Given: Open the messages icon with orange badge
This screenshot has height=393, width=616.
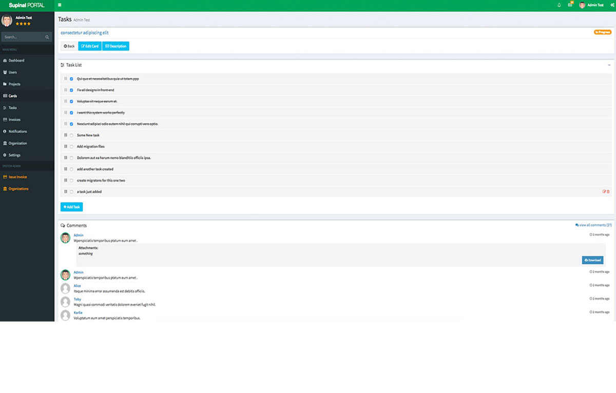Looking at the screenshot, I should 570,5.
